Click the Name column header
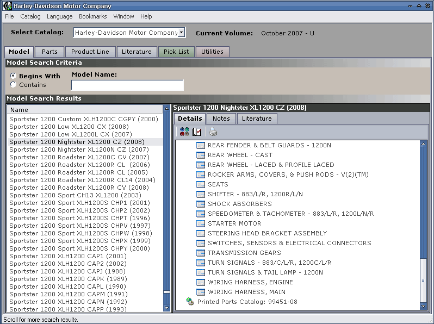This screenshot has height=324, width=434. click(85, 110)
